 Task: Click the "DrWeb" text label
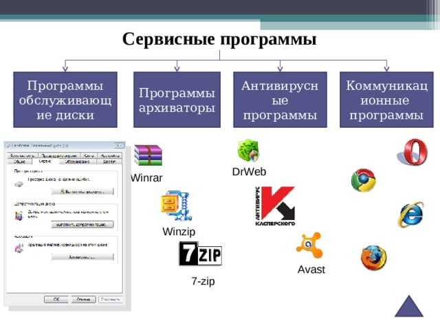coord(249,172)
